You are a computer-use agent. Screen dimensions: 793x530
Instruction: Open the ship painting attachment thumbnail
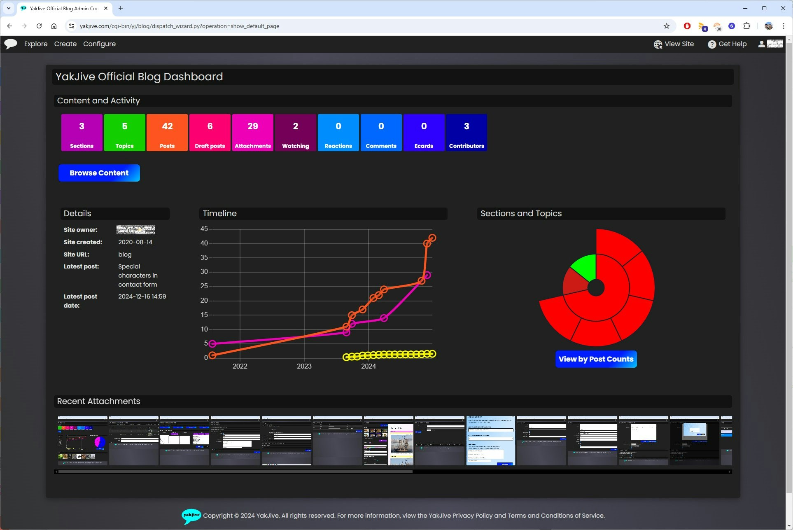point(388,441)
